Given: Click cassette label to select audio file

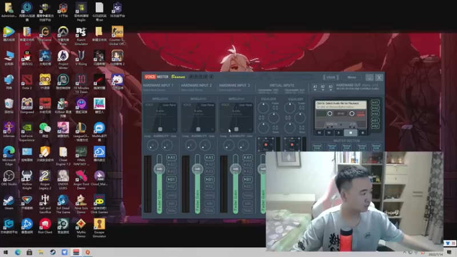Looking at the screenshot, I should tap(340, 105).
